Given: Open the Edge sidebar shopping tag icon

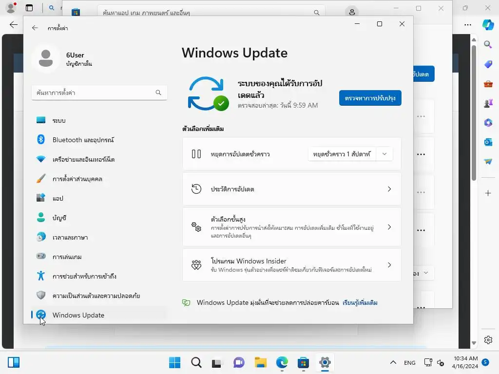Looking at the screenshot, I should (x=488, y=64).
